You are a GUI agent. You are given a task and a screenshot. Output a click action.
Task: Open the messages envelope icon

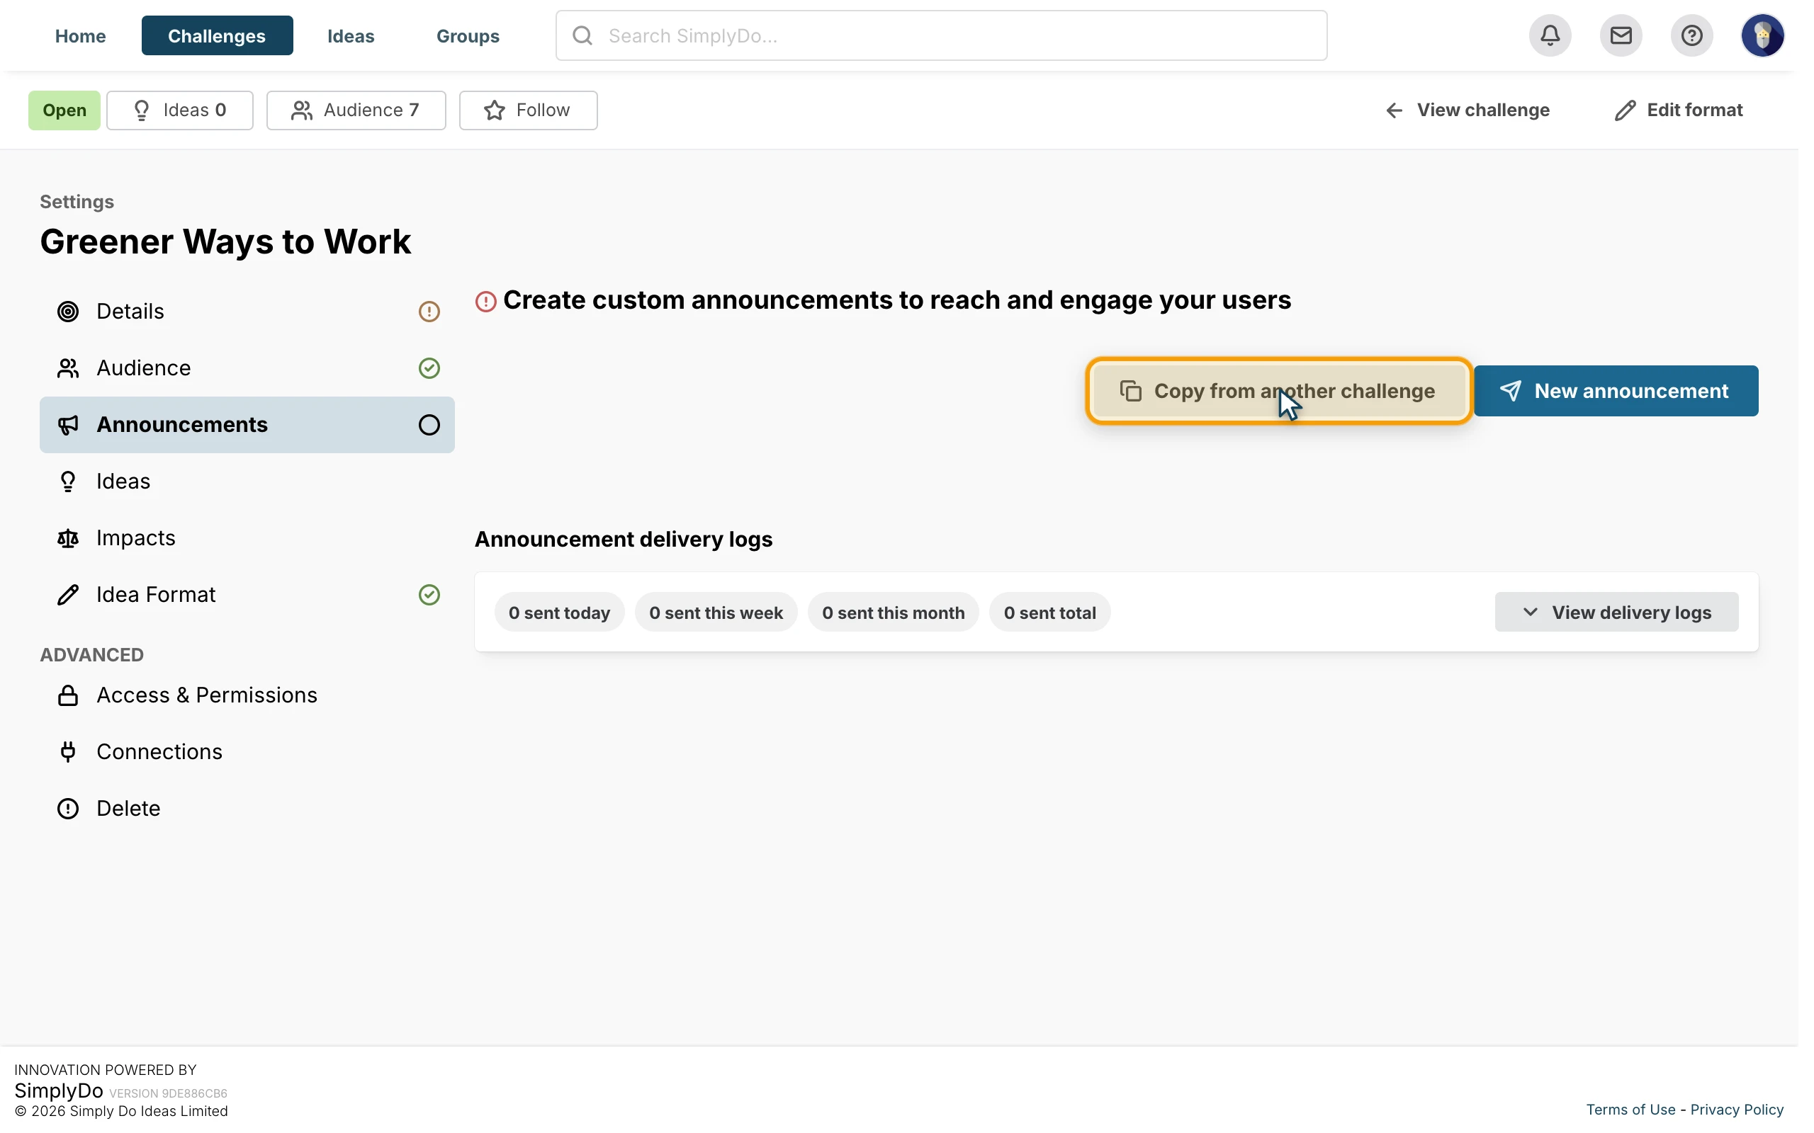pos(1621,35)
